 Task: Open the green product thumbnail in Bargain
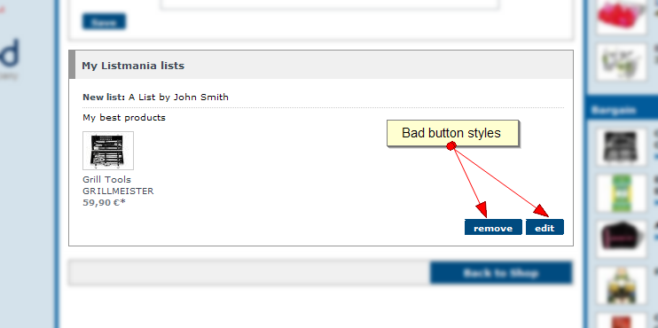[x=622, y=193]
